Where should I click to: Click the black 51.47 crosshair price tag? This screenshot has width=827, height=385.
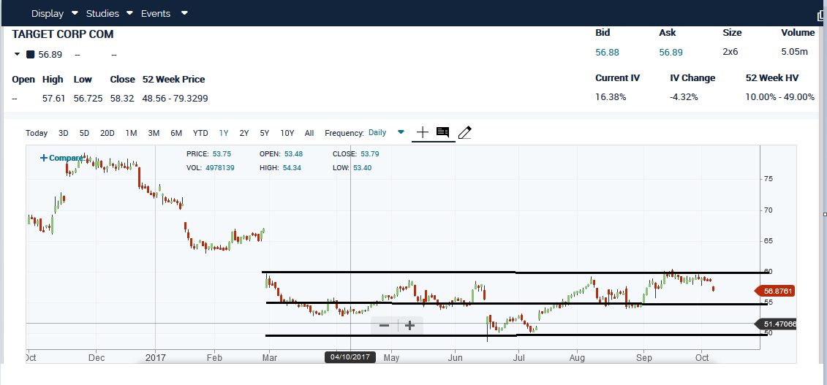tap(775, 324)
